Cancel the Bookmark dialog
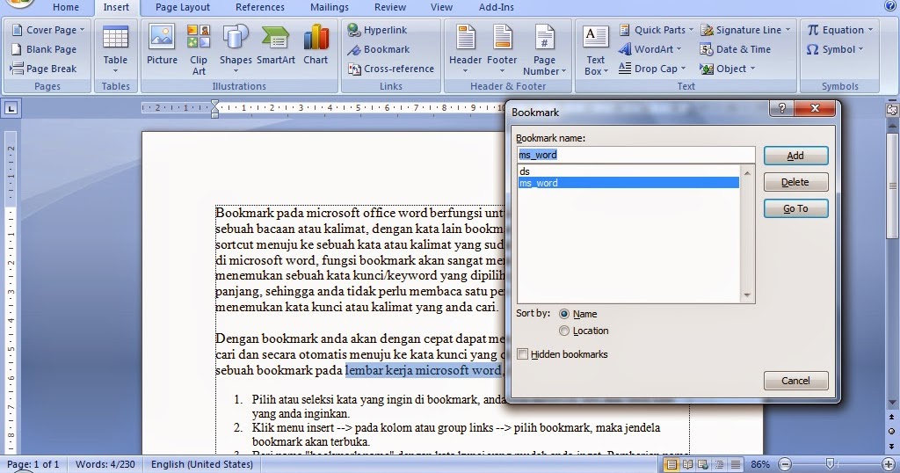The image size is (900, 473). coord(795,381)
